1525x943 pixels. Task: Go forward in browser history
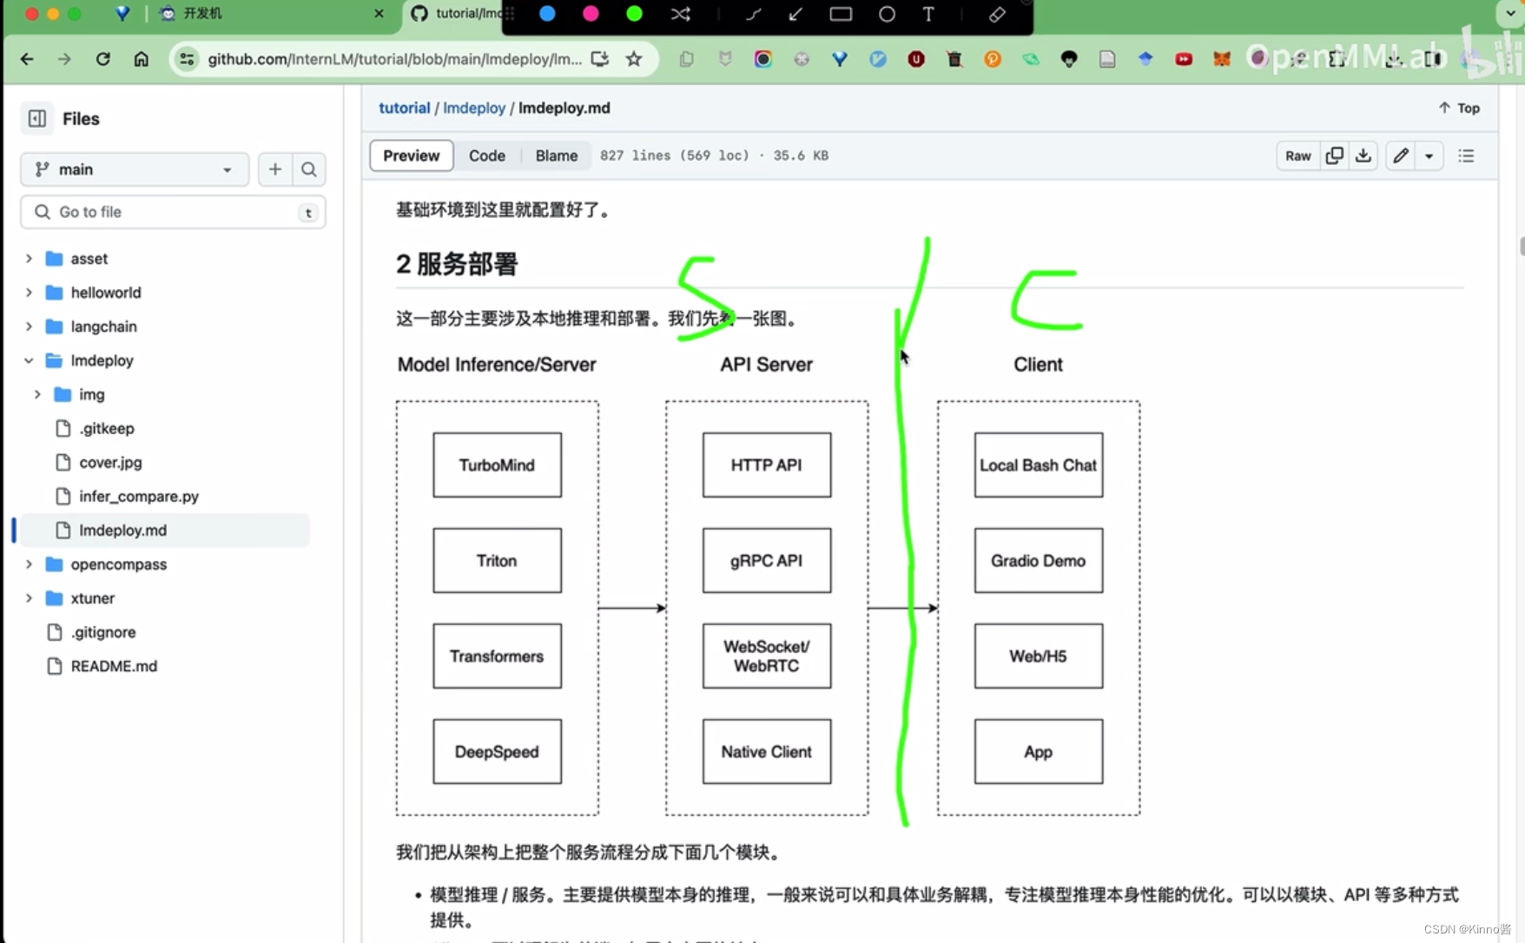pos(64,59)
